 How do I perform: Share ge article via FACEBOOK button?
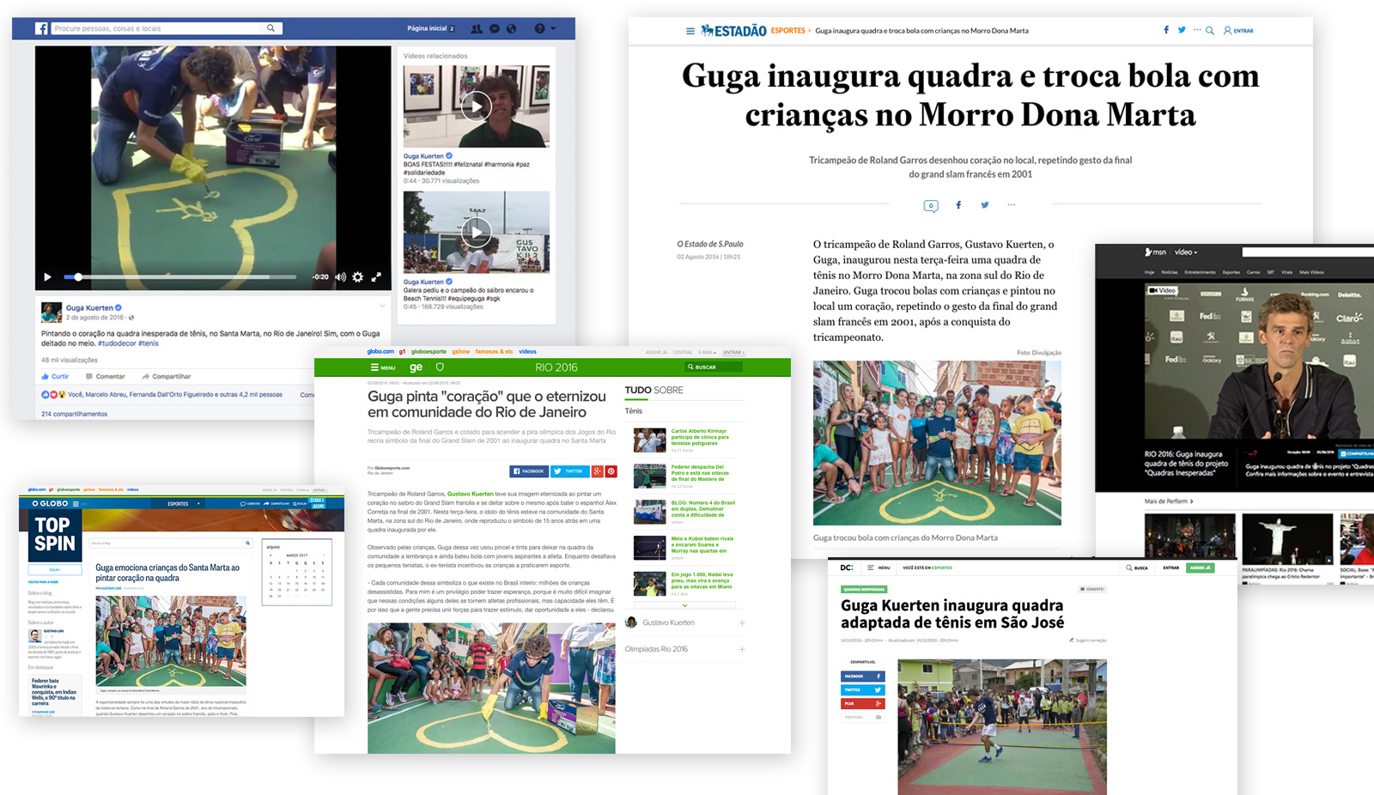click(529, 471)
